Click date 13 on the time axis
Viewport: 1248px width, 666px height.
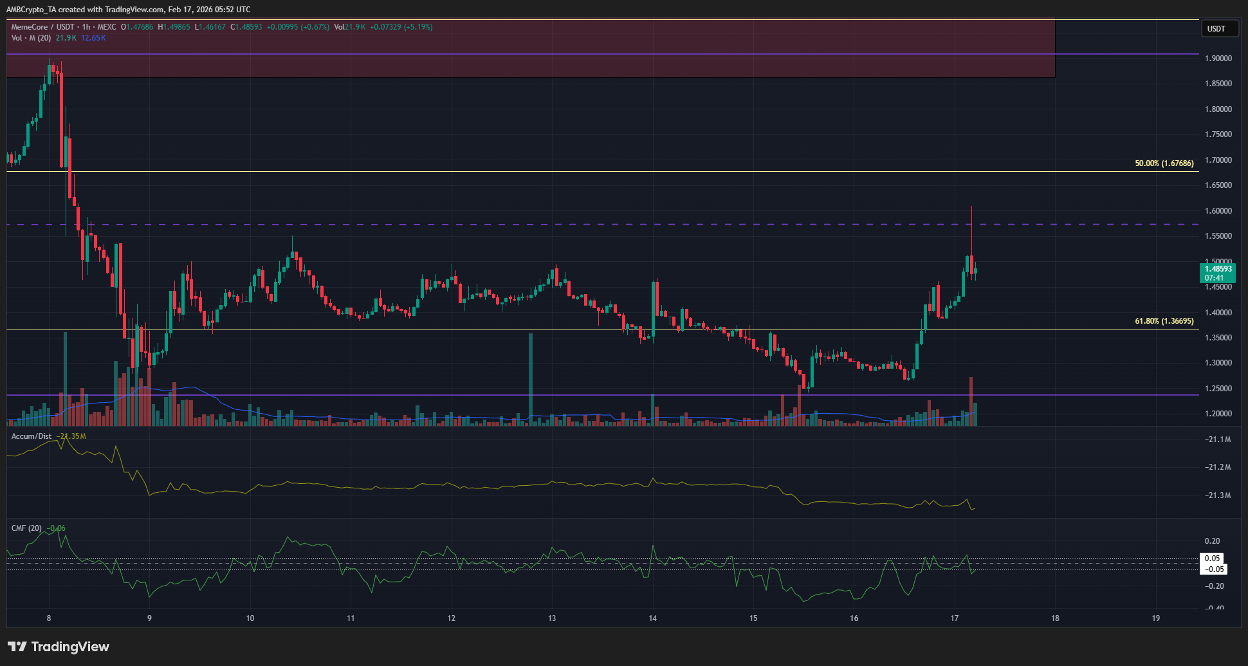[x=552, y=618]
